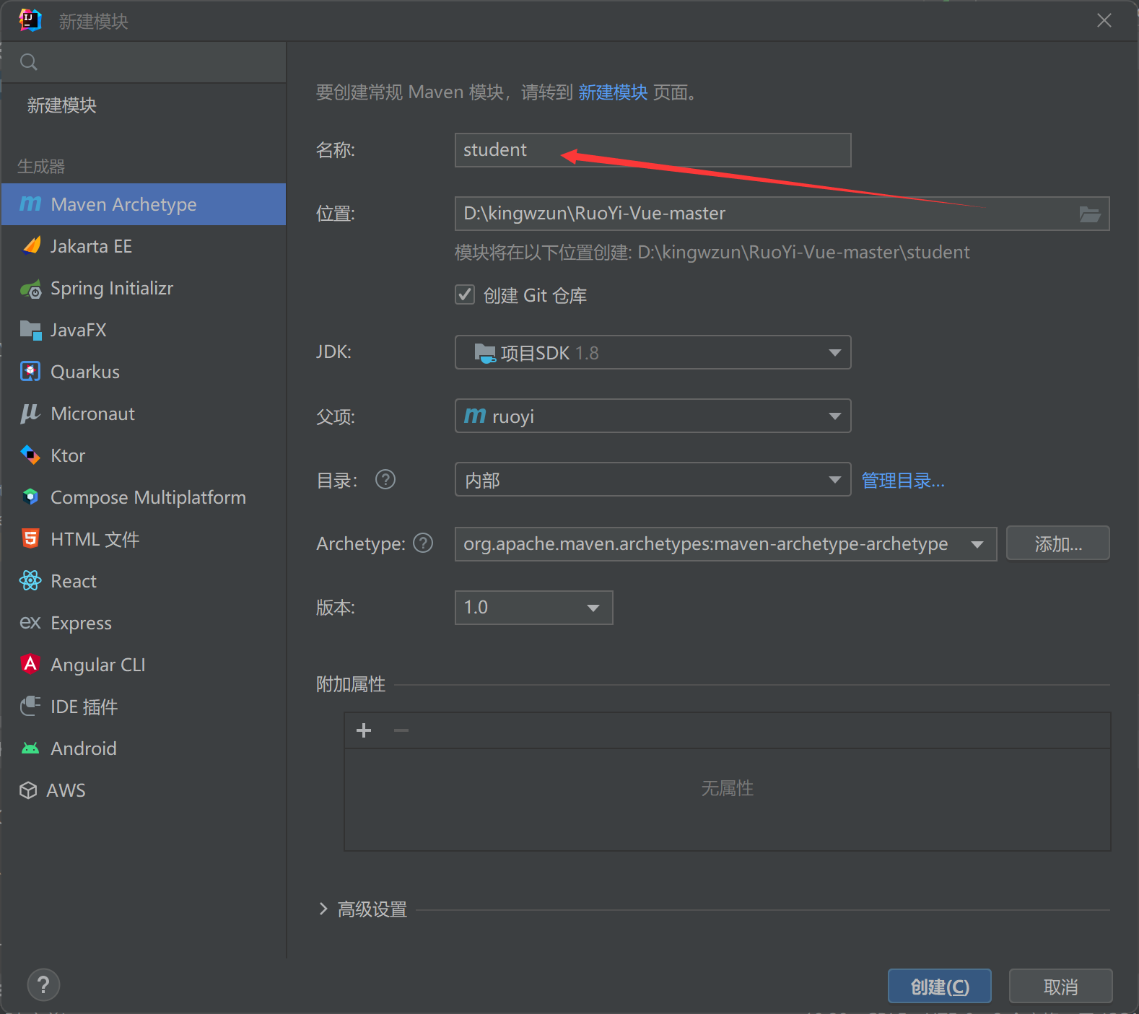Open the 目录 内部 dropdown
The width and height of the screenshot is (1139, 1014).
pos(653,479)
